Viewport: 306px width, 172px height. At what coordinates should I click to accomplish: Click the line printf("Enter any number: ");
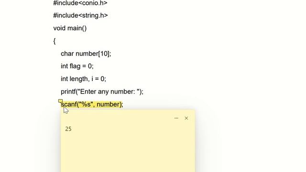tap(102, 92)
